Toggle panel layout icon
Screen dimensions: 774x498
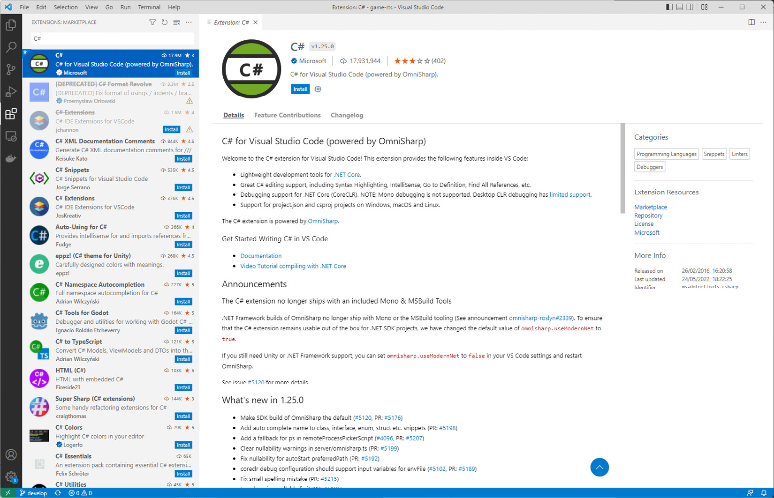(680, 7)
